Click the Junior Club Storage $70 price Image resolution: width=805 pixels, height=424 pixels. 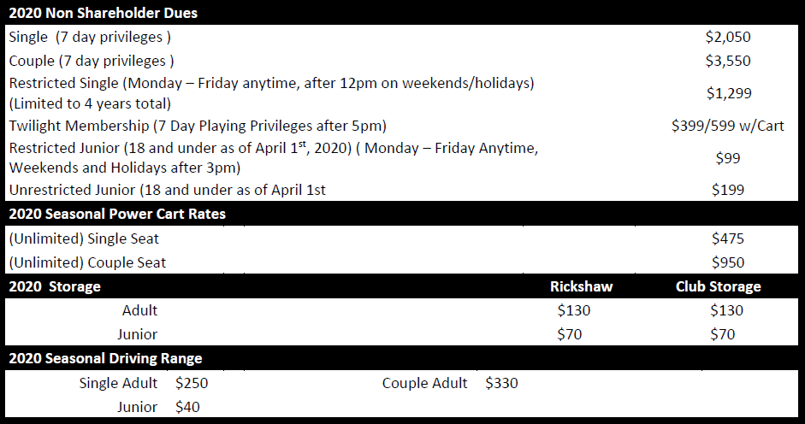coord(723,334)
